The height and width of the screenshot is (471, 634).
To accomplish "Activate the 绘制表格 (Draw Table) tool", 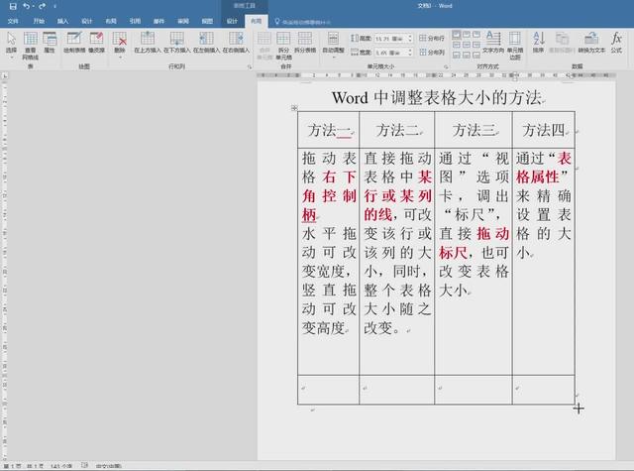I will [74, 43].
